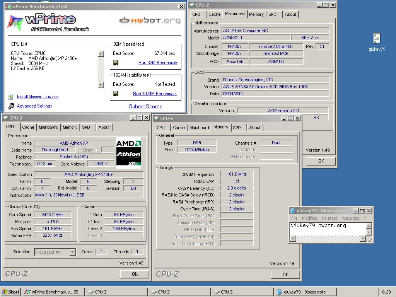The height and width of the screenshot is (297, 396).
Task: Open the ? help menu in Notepad
Action: [365, 218]
